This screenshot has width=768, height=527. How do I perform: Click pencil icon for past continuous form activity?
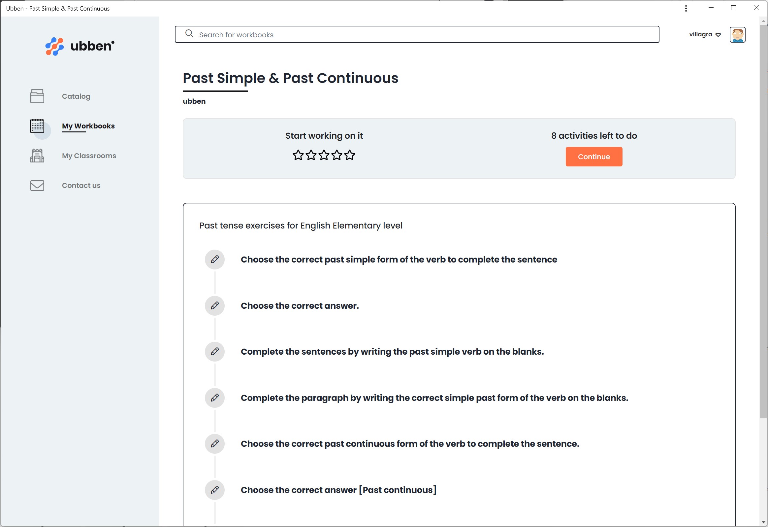tap(214, 444)
